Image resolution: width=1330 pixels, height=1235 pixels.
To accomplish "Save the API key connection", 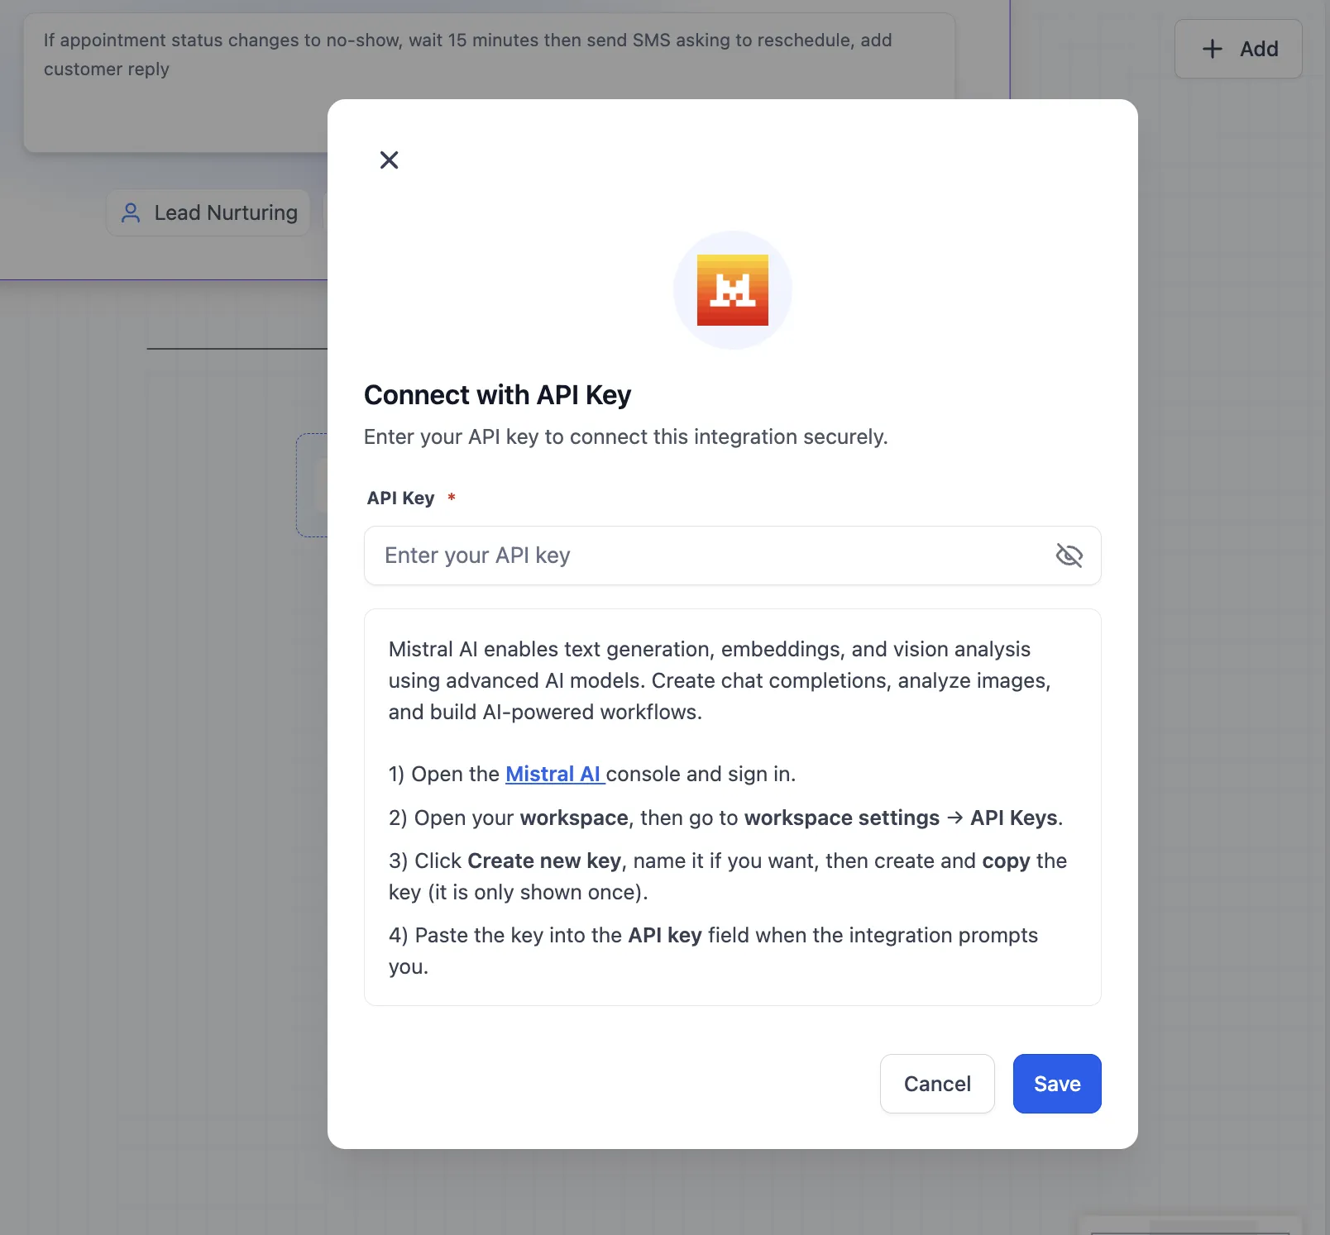I will [1056, 1084].
